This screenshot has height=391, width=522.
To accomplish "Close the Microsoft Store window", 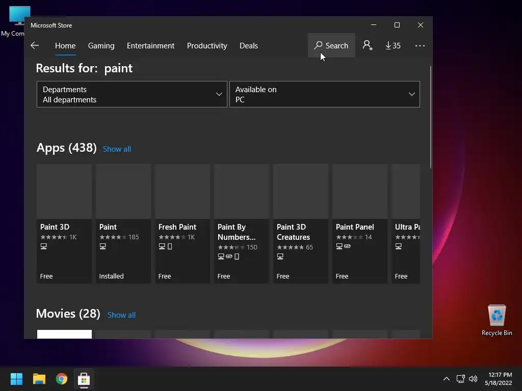I will tap(421, 25).
